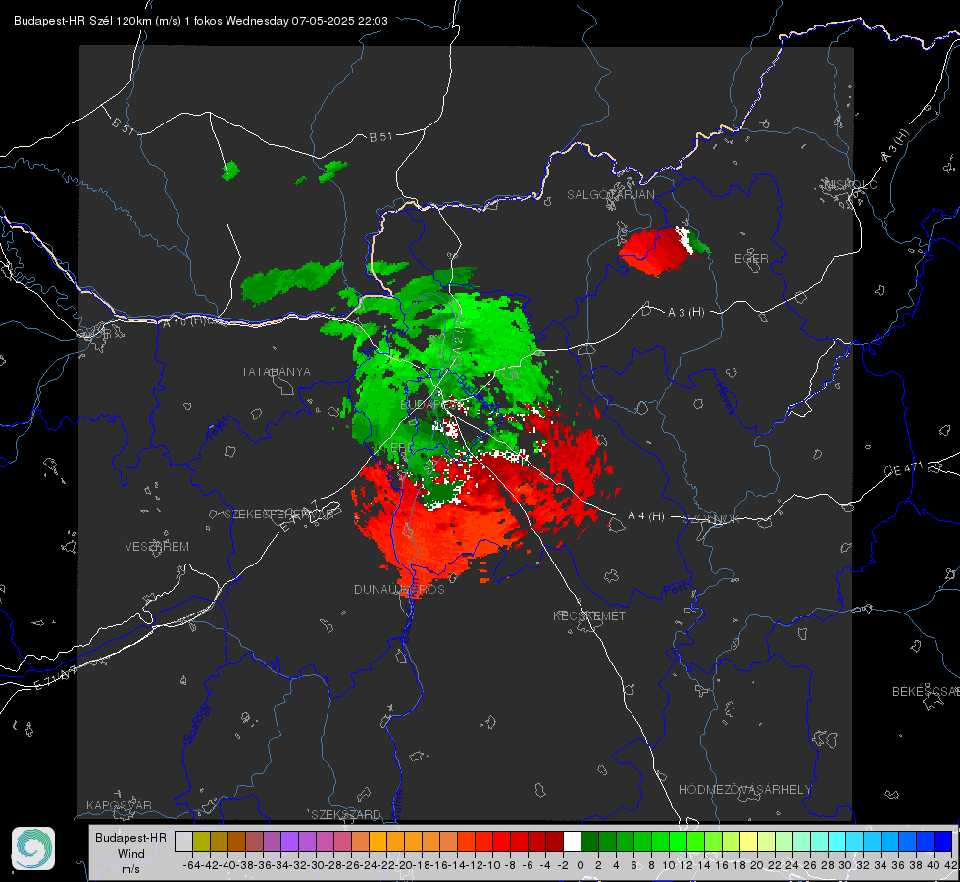960x882 pixels.
Task: Click the legend value 42
Action: (x=950, y=865)
